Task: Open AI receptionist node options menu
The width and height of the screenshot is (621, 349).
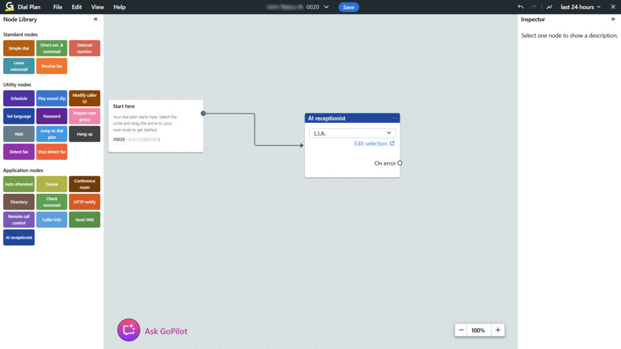Action: tap(395, 118)
